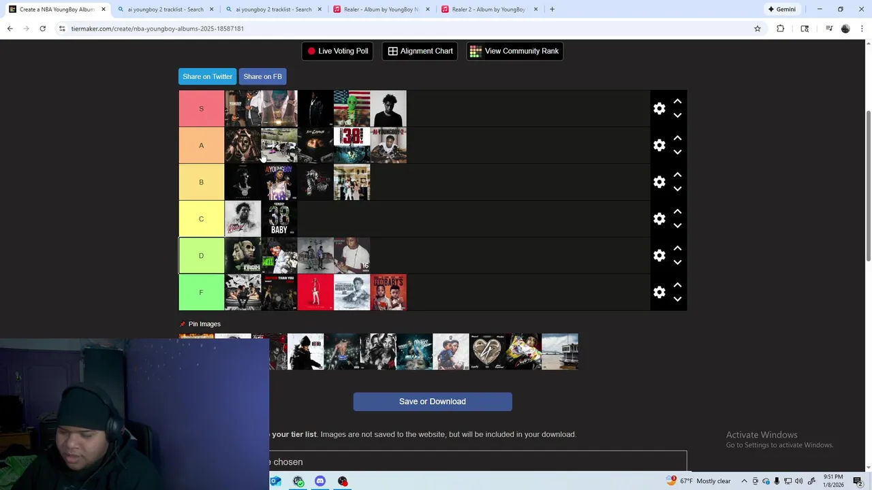Open View Community Rank
Image resolution: width=872 pixels, height=490 pixels.
pyautogui.click(x=514, y=51)
